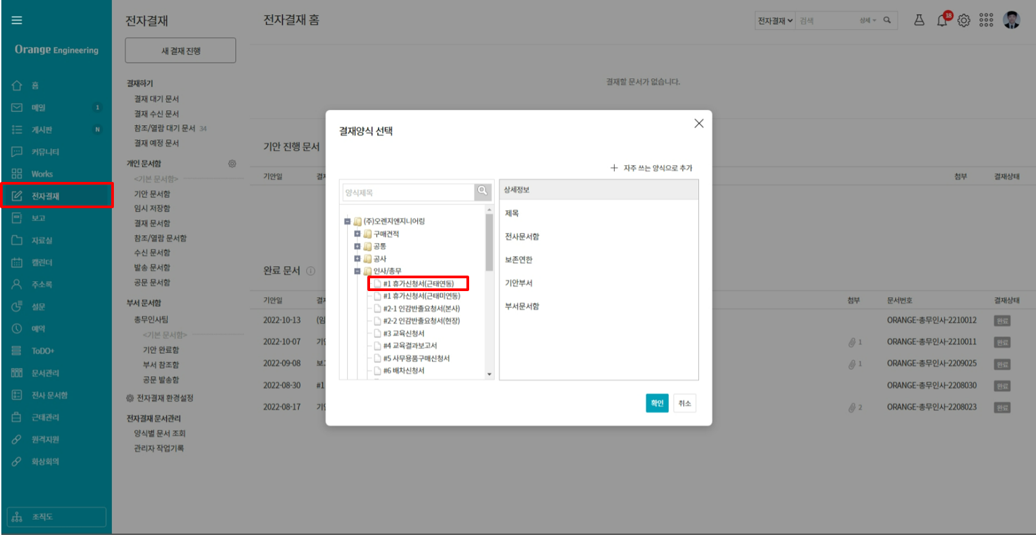The height and width of the screenshot is (535, 1036).
Task: Open 캘린더 from the sidebar
Action: (42, 263)
